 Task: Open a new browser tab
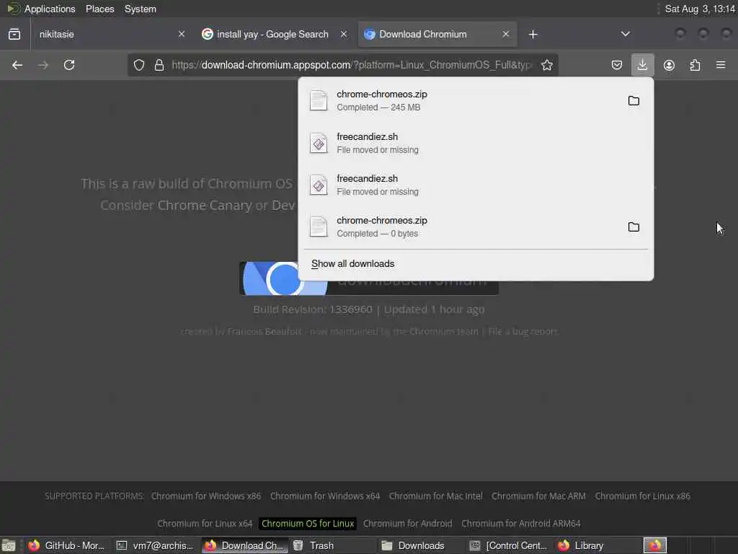(533, 35)
